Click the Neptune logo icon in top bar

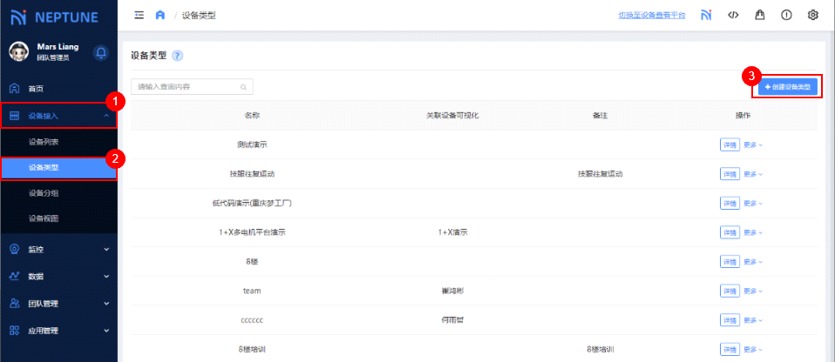[705, 16]
